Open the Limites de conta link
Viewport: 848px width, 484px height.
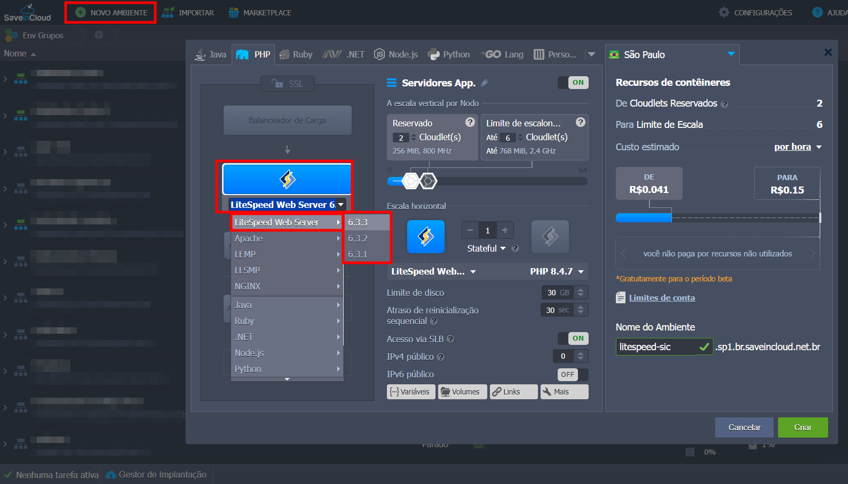click(x=662, y=298)
